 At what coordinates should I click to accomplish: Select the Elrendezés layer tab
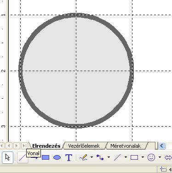tap(46, 146)
